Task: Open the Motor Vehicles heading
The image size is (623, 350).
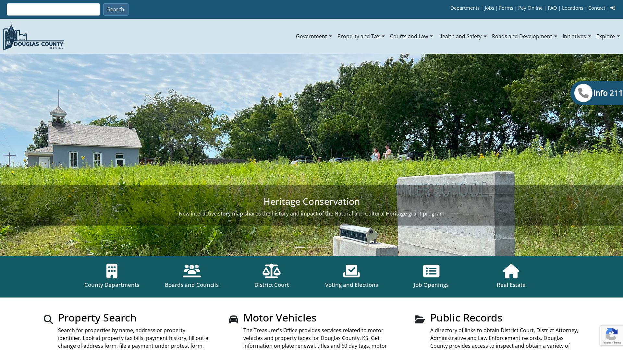Action: pos(280,318)
